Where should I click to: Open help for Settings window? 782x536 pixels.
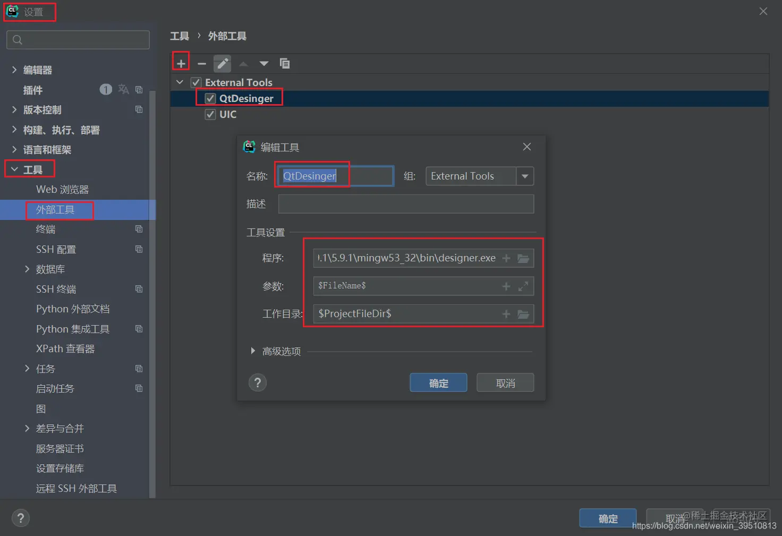tap(21, 518)
